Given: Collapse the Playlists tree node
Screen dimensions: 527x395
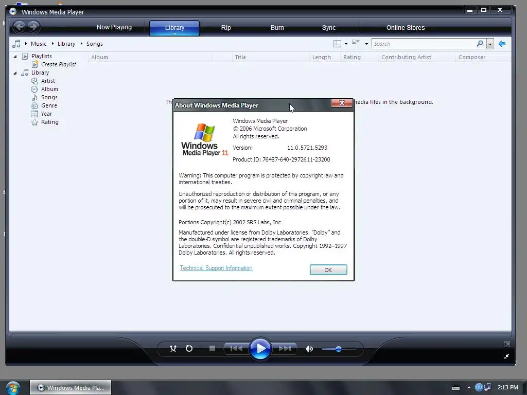Looking at the screenshot, I should [15, 57].
